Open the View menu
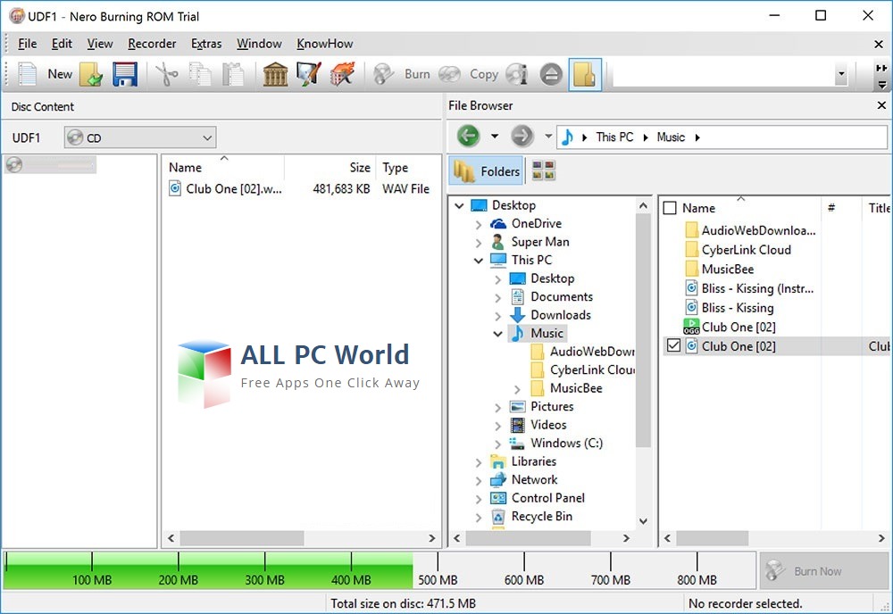This screenshot has width=893, height=614. pos(100,44)
